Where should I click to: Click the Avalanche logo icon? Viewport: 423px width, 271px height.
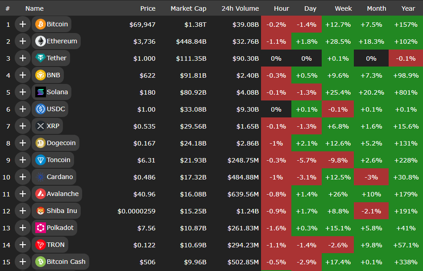point(41,194)
